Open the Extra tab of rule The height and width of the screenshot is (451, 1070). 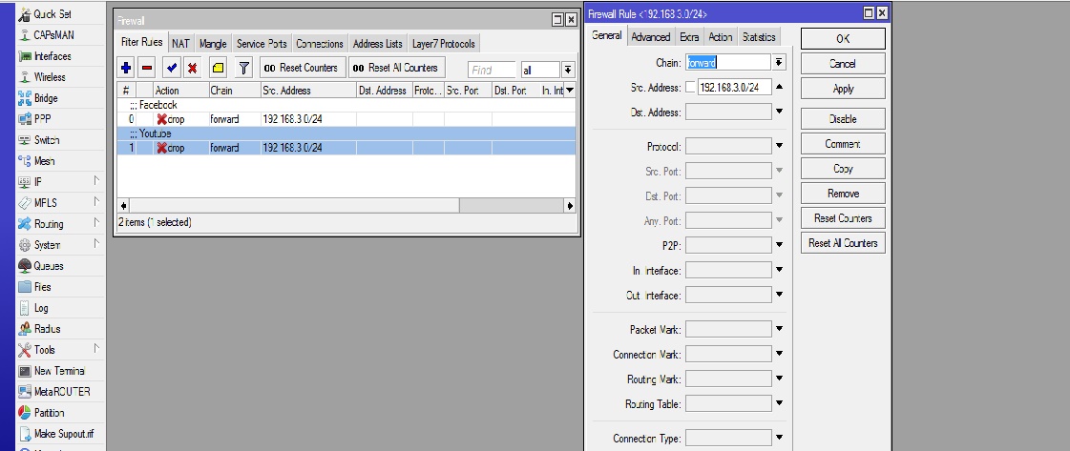click(x=689, y=37)
